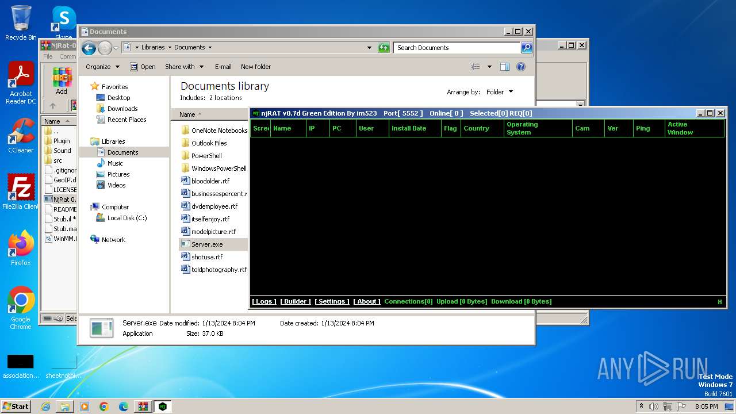This screenshot has height=414, width=736.
Task: Open the Organize dropdown menu
Action: [102, 67]
